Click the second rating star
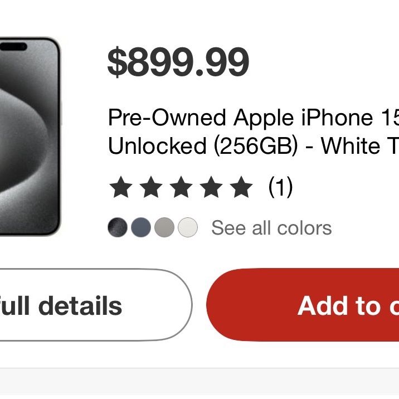Image resolution: width=399 pixels, height=399 pixels. [151, 187]
